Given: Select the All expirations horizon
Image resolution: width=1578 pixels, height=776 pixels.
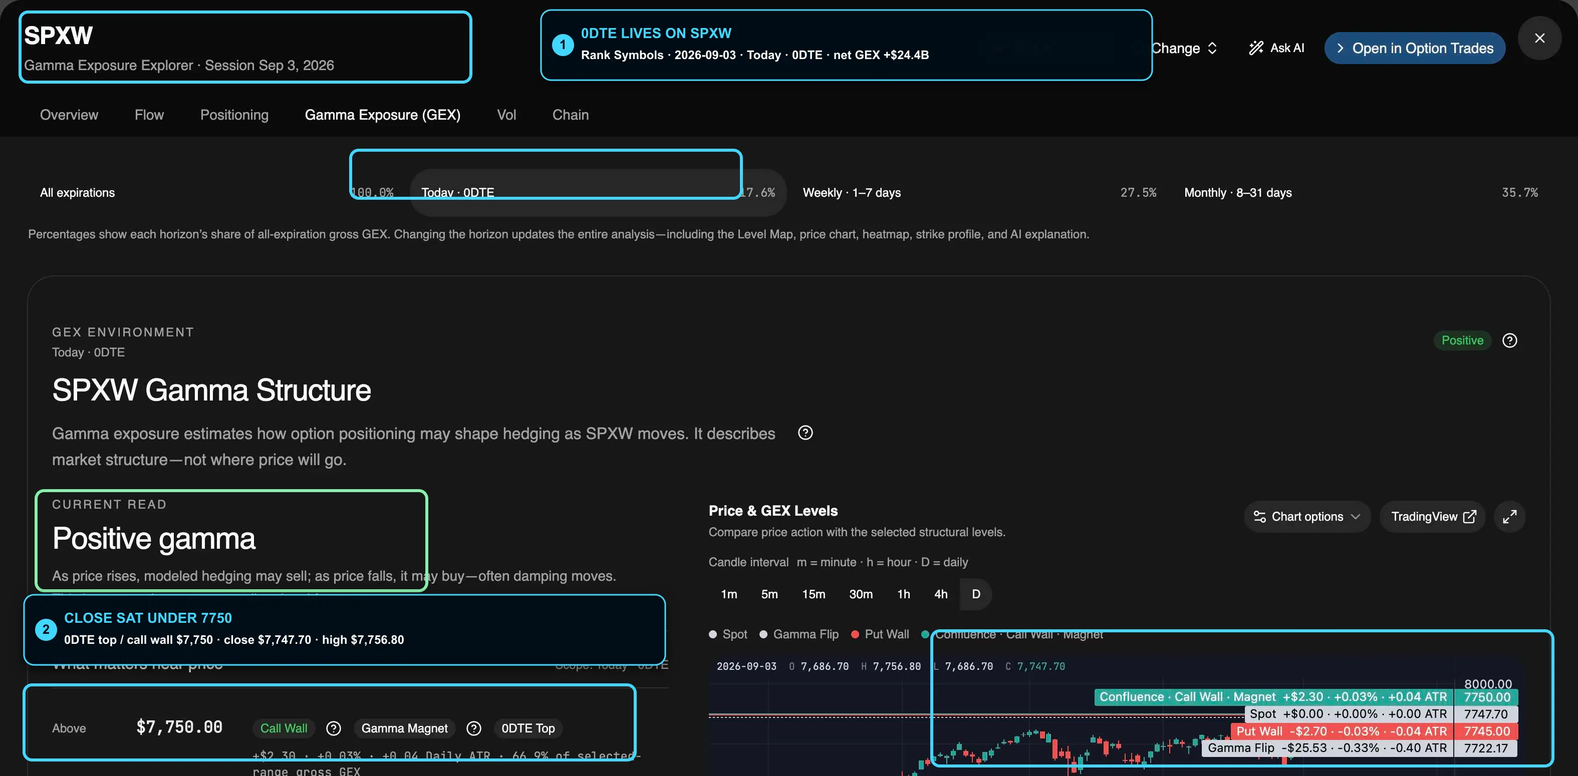Looking at the screenshot, I should tap(216, 193).
